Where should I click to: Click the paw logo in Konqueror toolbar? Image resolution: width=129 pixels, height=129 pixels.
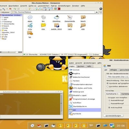point(101,9)
